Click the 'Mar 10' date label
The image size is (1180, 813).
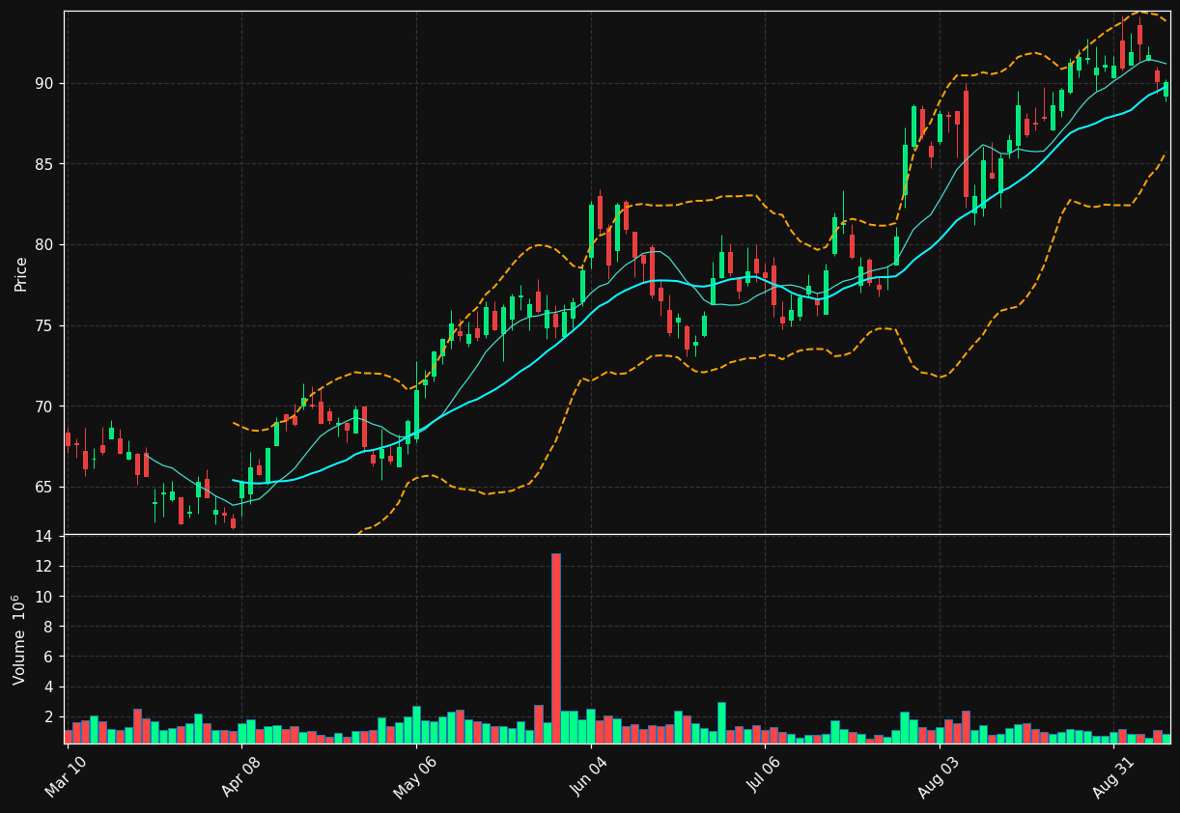[66, 776]
